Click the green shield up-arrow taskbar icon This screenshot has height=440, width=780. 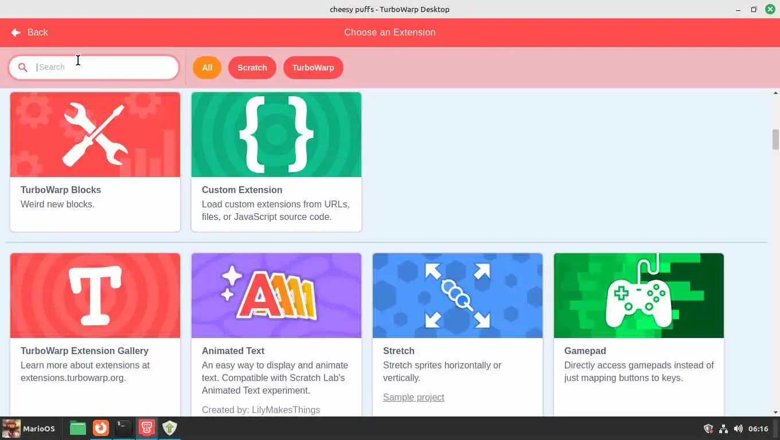click(170, 428)
